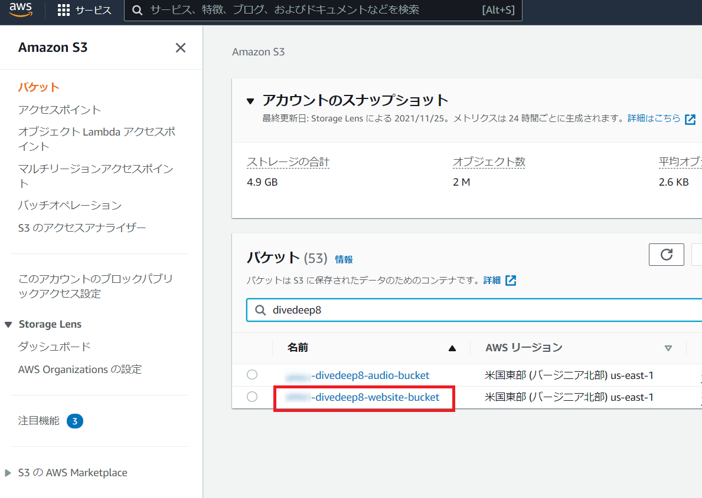Open the divedeep8-audio-bucket link
The image size is (702, 498).
(x=357, y=375)
